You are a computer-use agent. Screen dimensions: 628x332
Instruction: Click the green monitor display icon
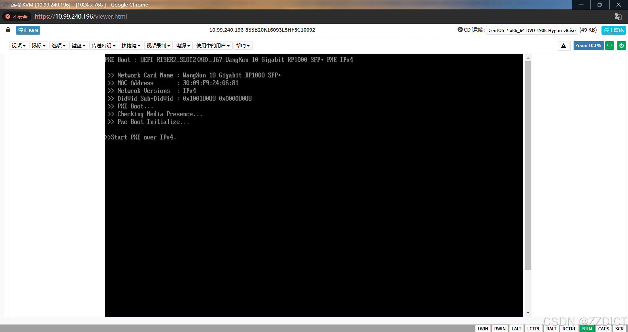pos(610,46)
